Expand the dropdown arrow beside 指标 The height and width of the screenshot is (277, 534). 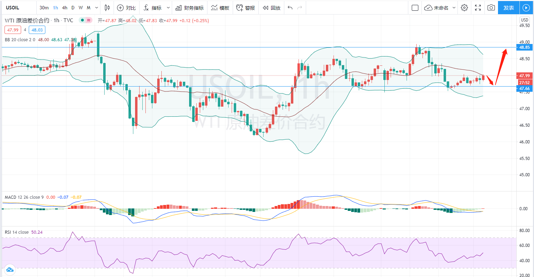[x=168, y=8]
